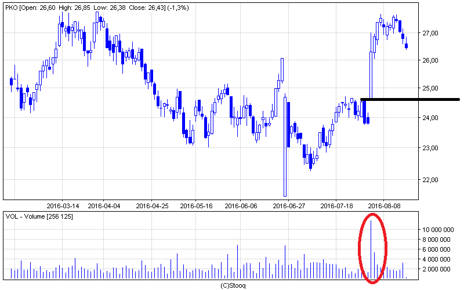Screen dimensions: 464x290
Task: Click the (C)Stooq copyright text
Action: 233,285
